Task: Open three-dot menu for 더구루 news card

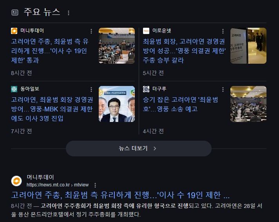Action: 223,90
